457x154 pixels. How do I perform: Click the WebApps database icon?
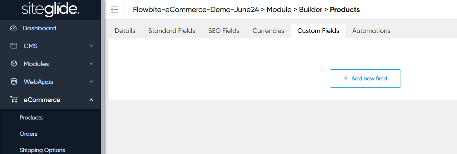tap(14, 82)
